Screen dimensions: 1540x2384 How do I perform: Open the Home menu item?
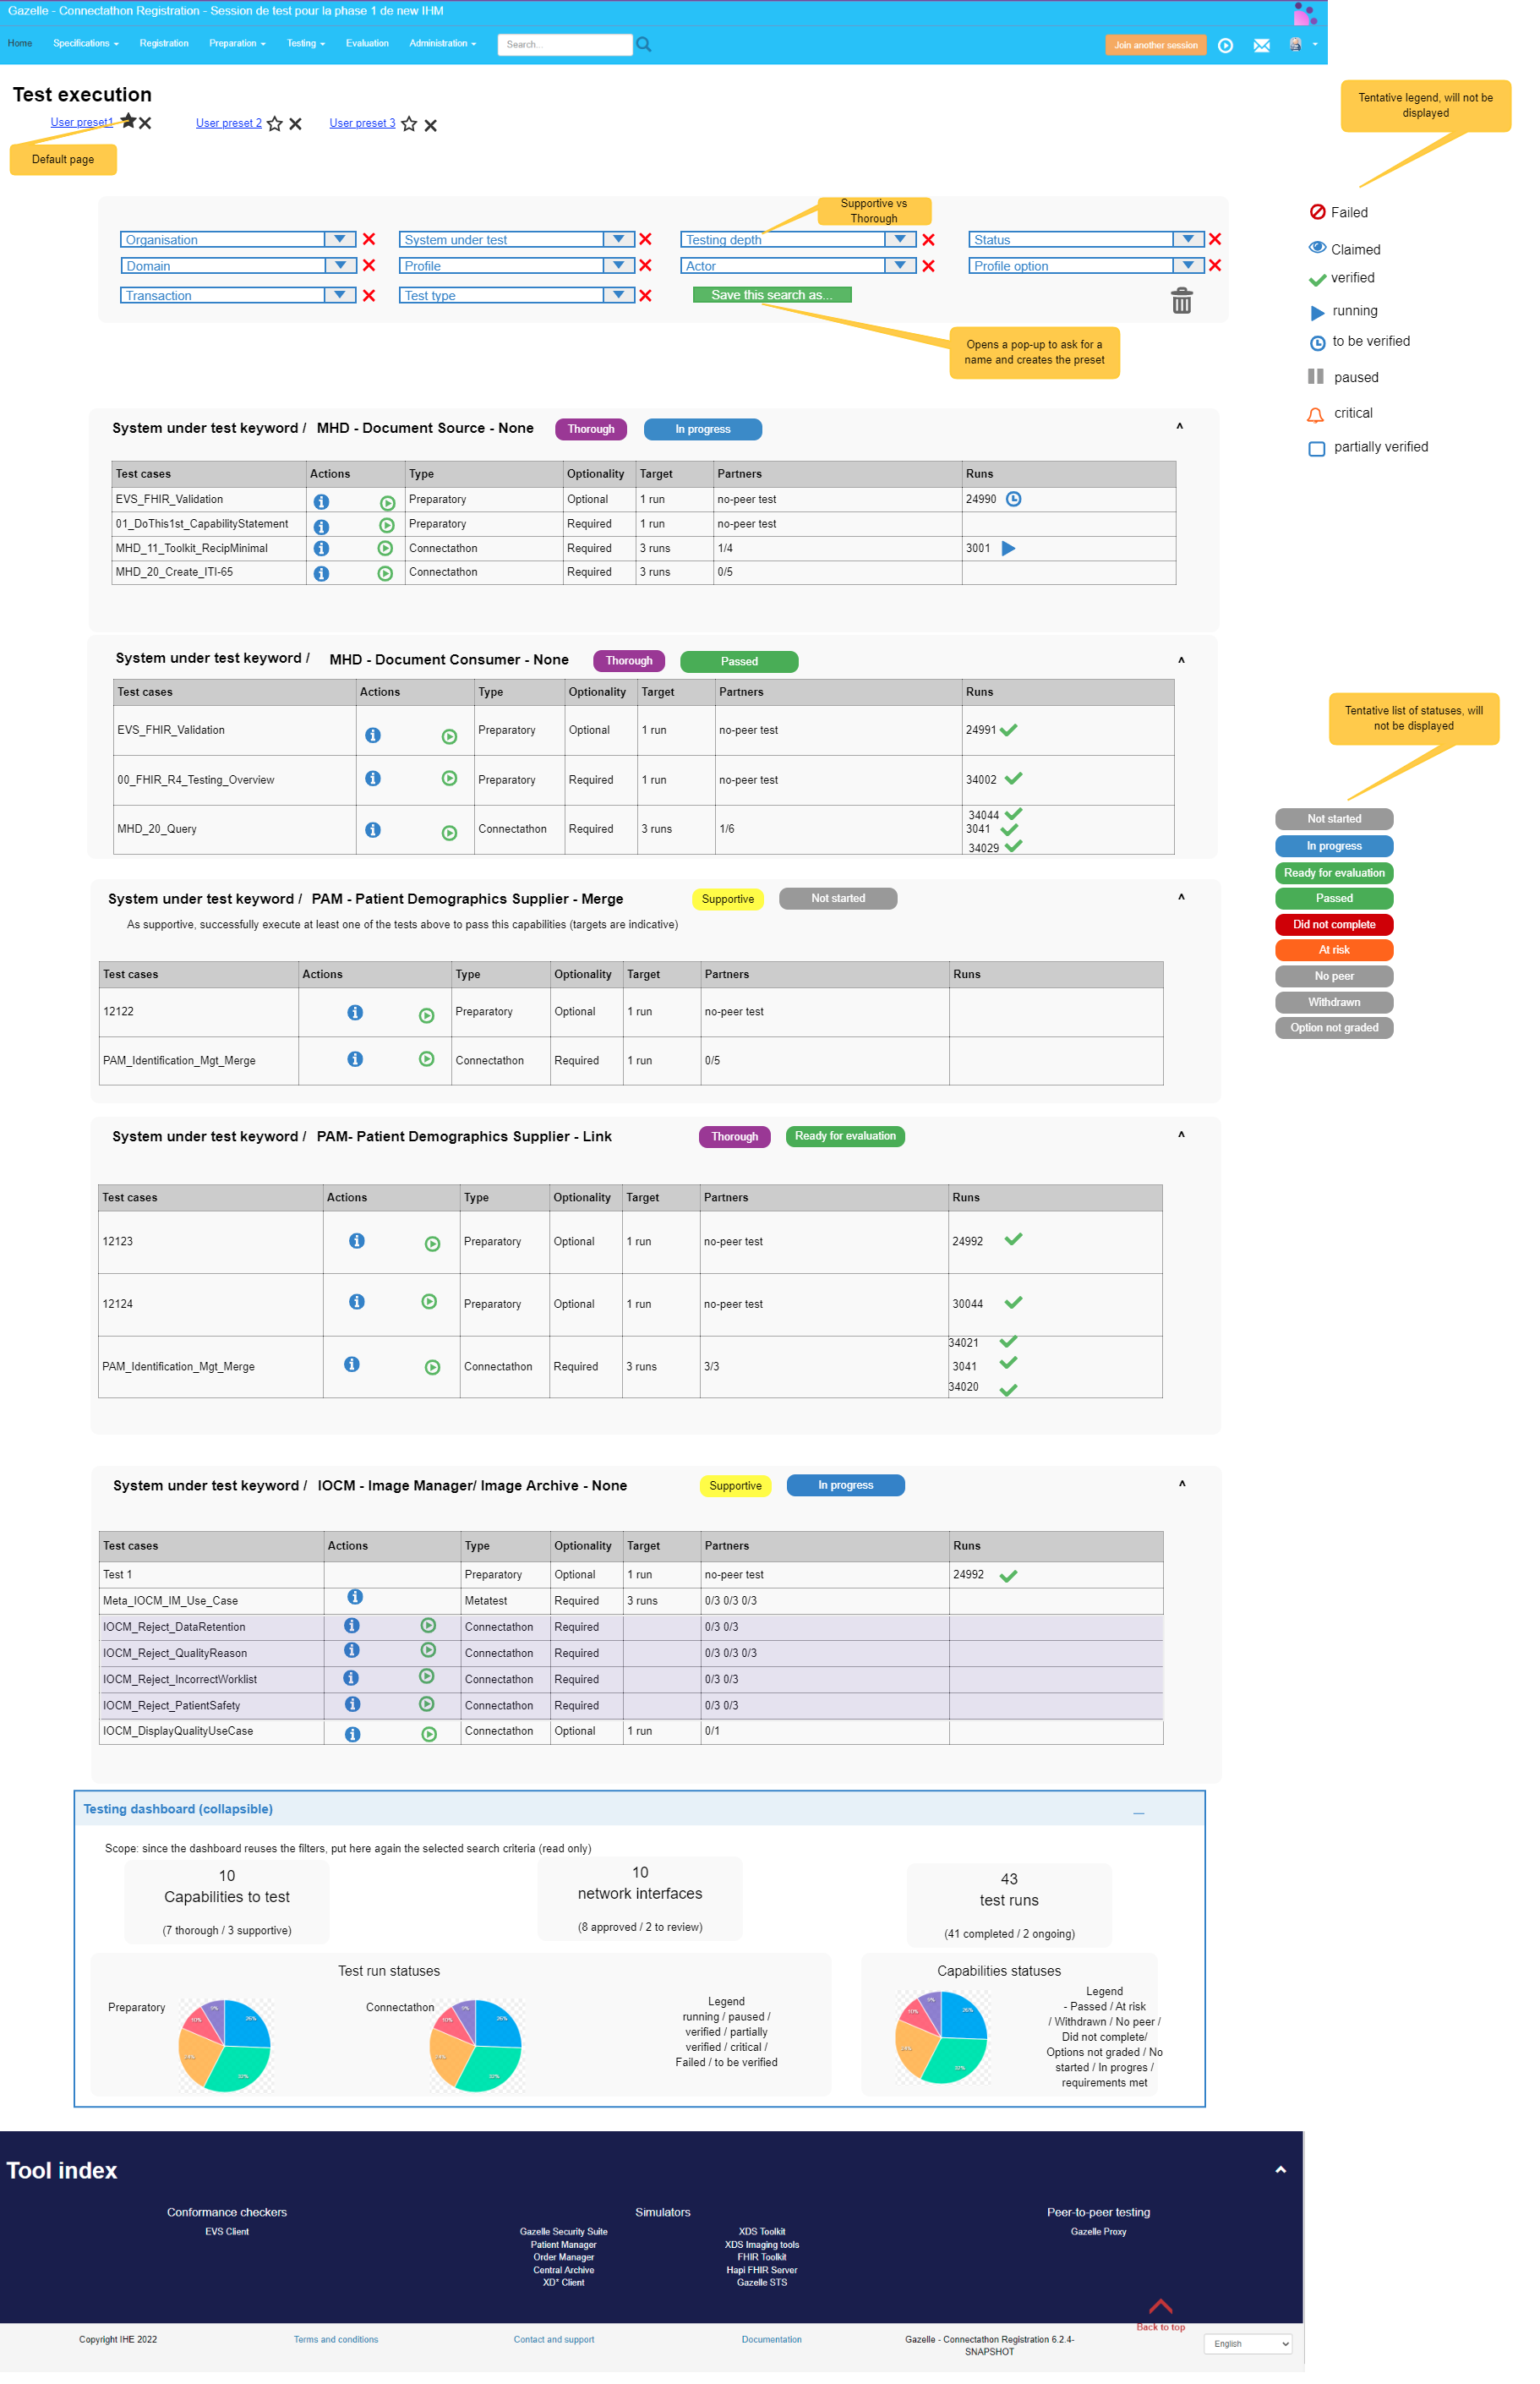tap(20, 43)
